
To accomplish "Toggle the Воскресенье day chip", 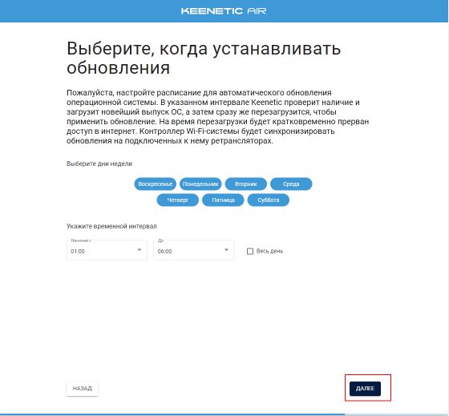I will pyautogui.click(x=156, y=184).
